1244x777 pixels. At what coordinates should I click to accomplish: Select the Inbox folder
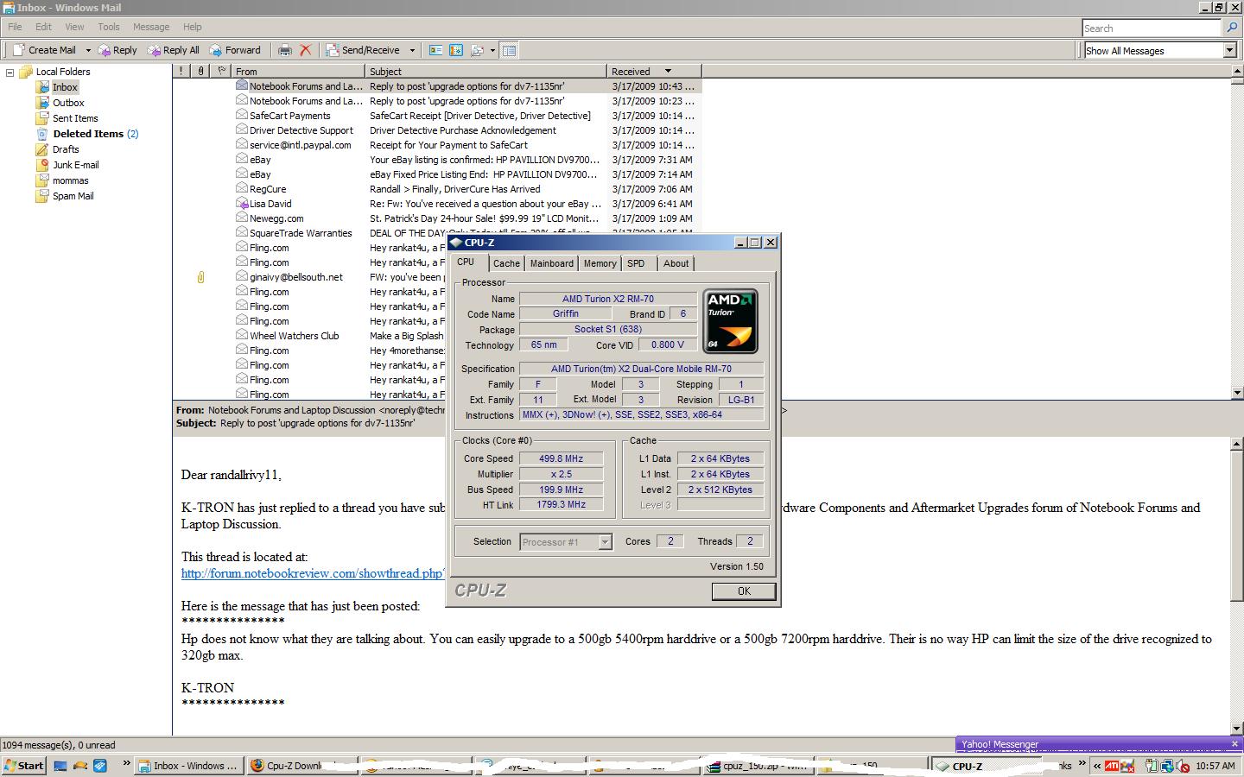tap(65, 87)
